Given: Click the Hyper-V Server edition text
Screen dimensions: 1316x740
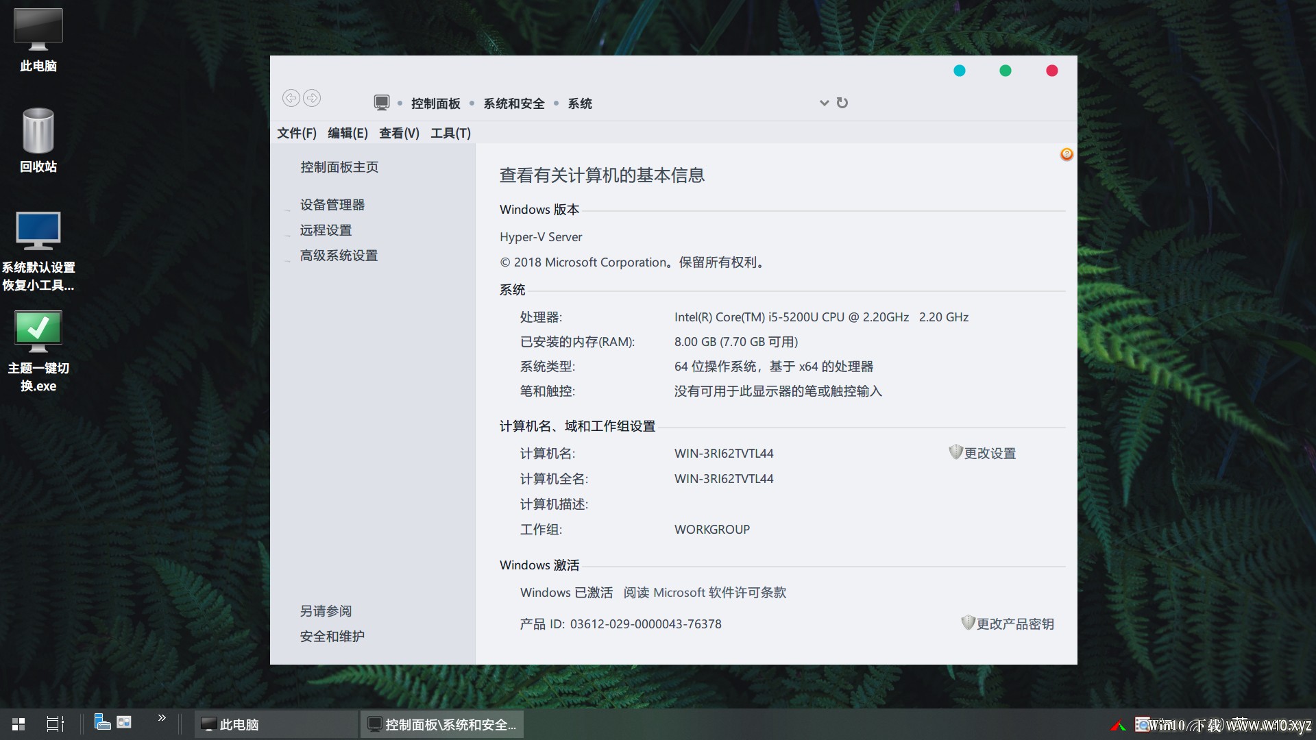Looking at the screenshot, I should point(541,237).
